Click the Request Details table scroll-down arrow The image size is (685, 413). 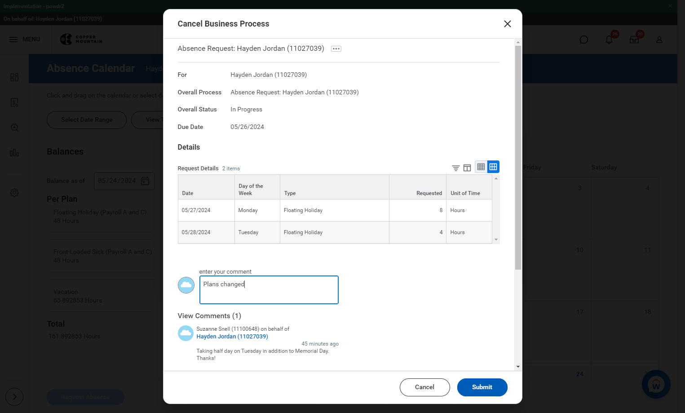[x=496, y=240]
